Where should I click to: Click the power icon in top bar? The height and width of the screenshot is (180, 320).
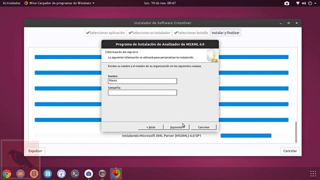tap(310, 3)
